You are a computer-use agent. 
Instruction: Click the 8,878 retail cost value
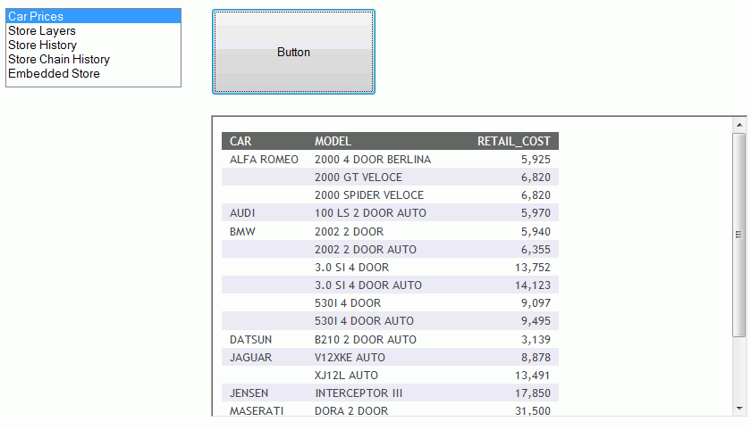click(536, 358)
